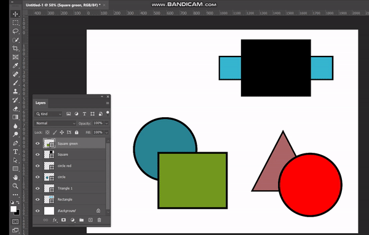Select the Pen tool
This screenshot has height=235, width=369.
(15, 143)
